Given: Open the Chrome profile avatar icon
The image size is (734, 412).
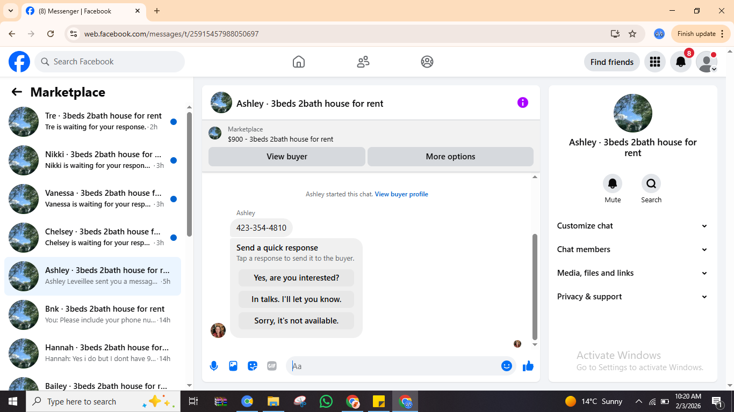Looking at the screenshot, I should click(x=659, y=34).
